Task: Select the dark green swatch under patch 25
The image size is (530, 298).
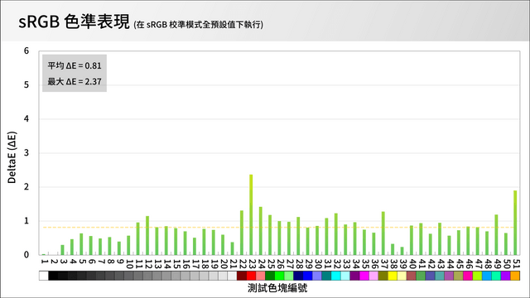Action: click(270, 276)
